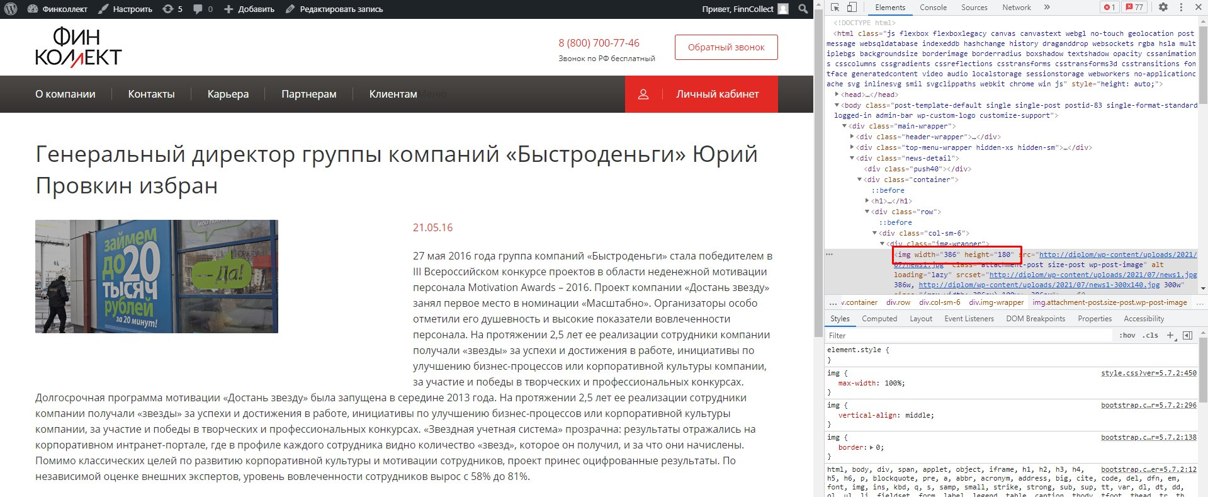Open the DevTools settings gear
This screenshot has height=497, width=1208.
point(1163,8)
